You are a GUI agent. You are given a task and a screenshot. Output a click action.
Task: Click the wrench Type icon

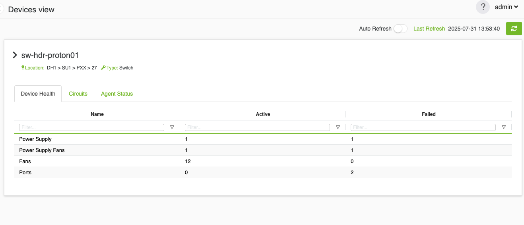click(x=103, y=68)
